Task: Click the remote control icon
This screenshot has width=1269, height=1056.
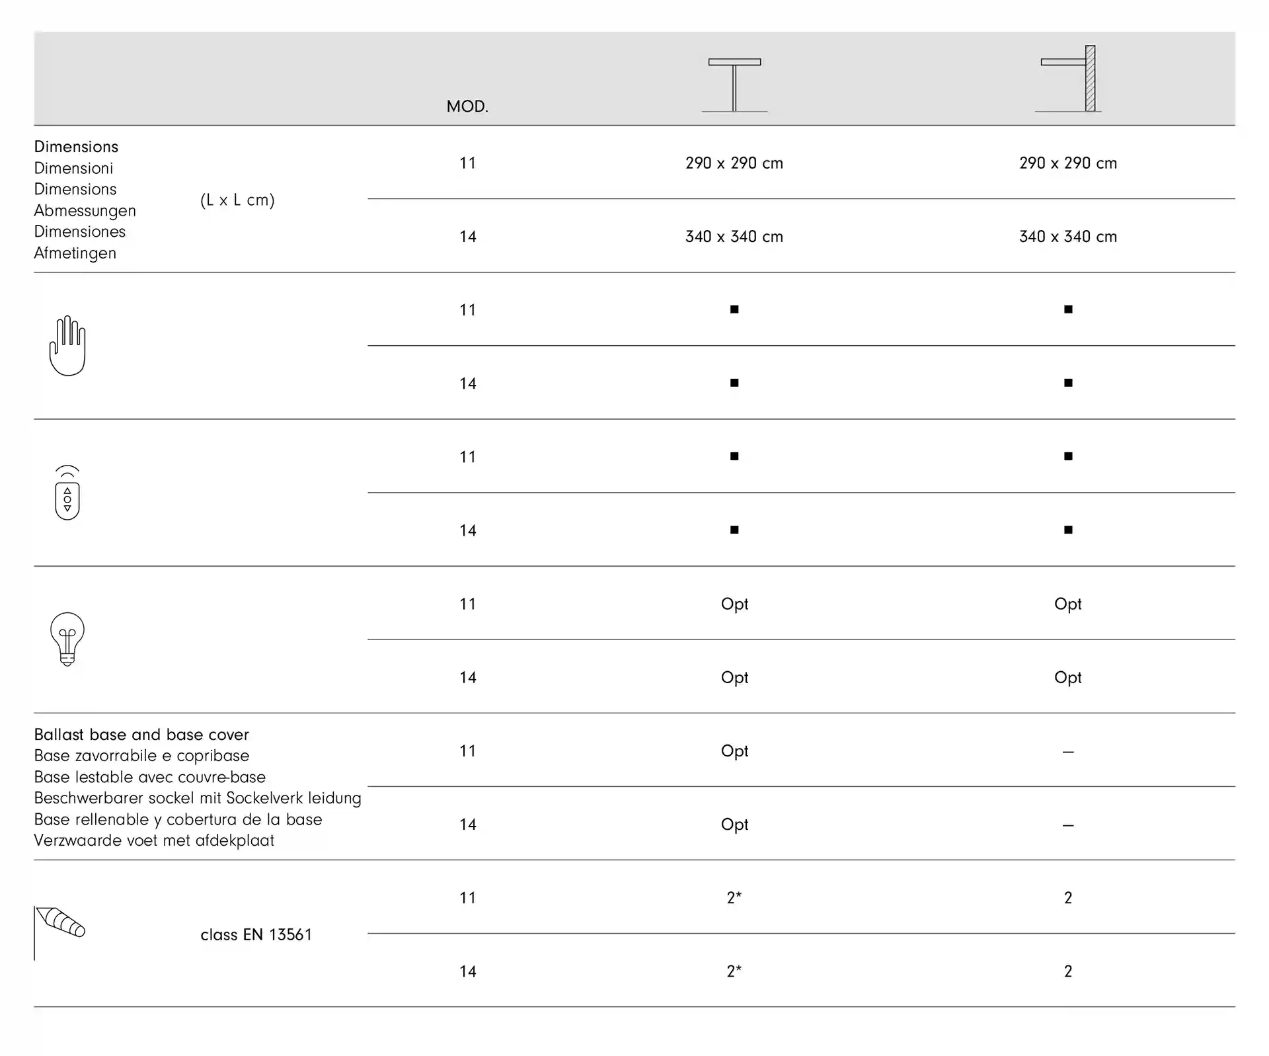Action: 67,493
